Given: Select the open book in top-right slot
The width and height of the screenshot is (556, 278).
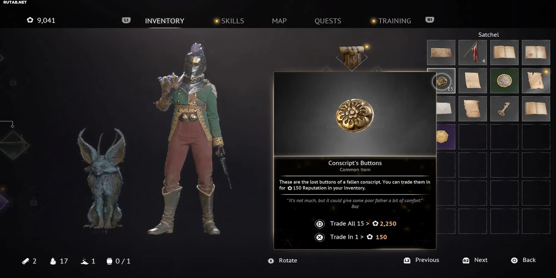Looking at the screenshot, I should click(536, 53).
